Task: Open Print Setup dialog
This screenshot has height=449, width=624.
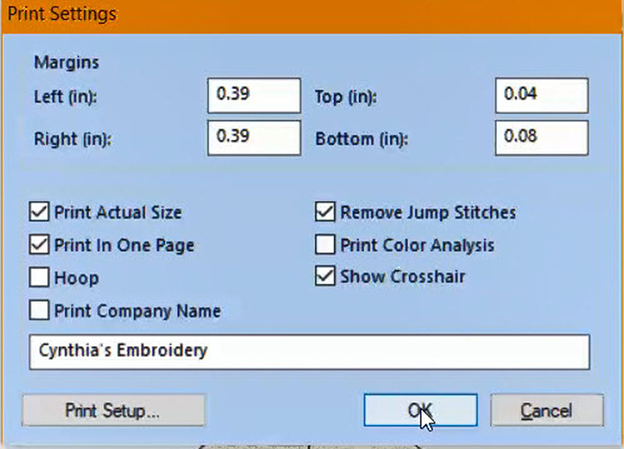Action: click(x=113, y=411)
